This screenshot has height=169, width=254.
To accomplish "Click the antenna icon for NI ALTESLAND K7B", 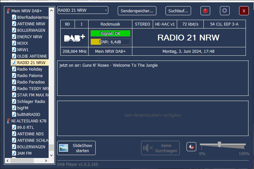I will coord(8,121).
